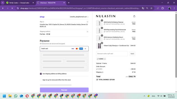177x99 pixels.
Task: Open Outlook from the taskbar
Action: click(21, 96)
